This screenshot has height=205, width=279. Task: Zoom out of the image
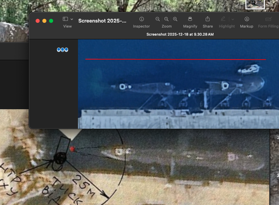(158, 19)
